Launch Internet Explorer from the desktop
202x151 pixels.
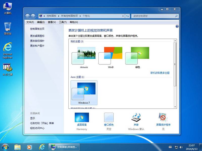click(8, 51)
